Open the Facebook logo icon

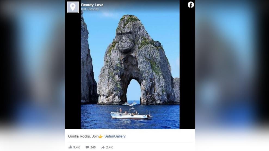pyautogui.click(x=191, y=5)
